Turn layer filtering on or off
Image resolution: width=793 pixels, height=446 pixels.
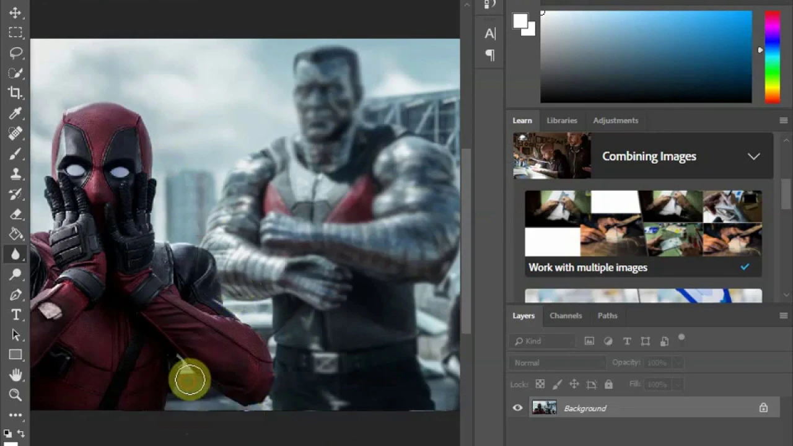pyautogui.click(x=681, y=338)
